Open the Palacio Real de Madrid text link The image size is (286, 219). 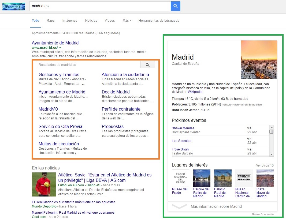220,192
